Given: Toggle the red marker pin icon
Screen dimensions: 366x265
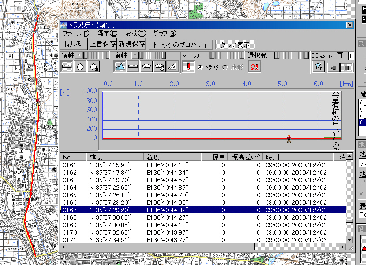Looking at the screenshot, I should click(188, 66).
